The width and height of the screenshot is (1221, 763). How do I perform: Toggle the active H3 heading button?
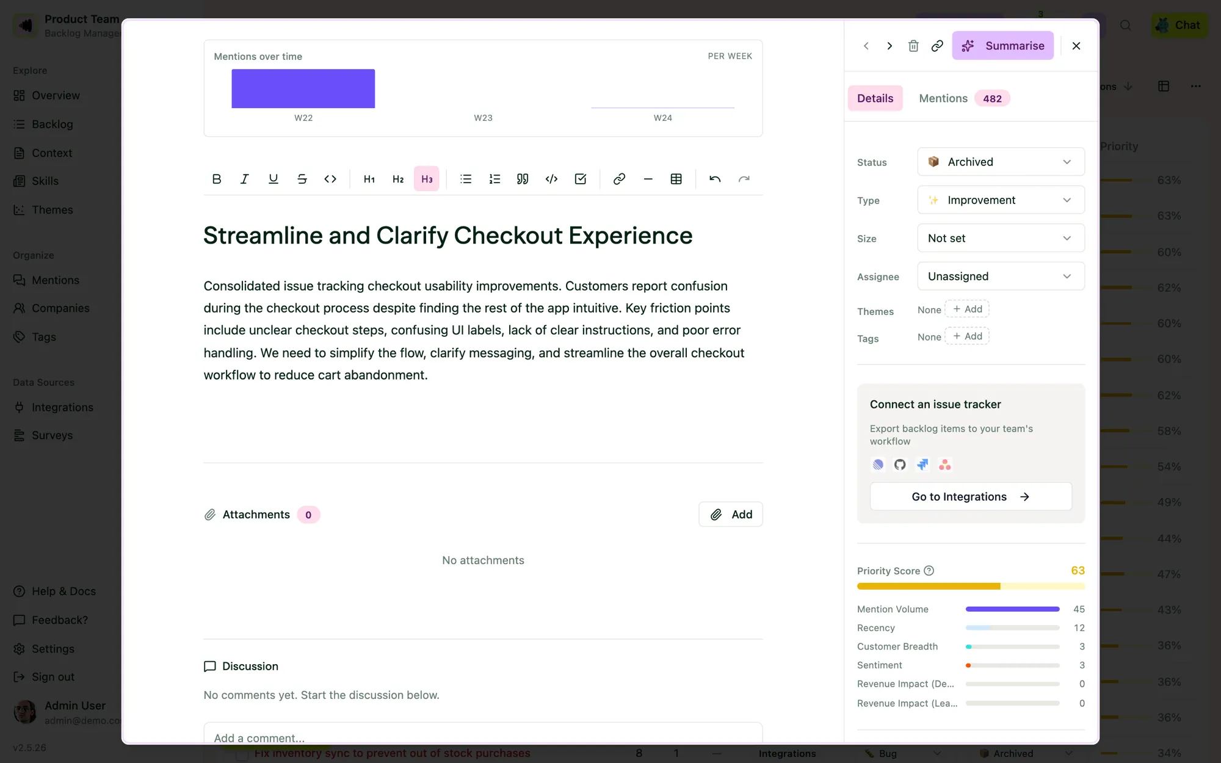click(427, 179)
